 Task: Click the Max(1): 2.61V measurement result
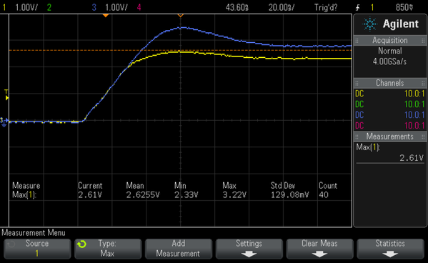point(390,153)
